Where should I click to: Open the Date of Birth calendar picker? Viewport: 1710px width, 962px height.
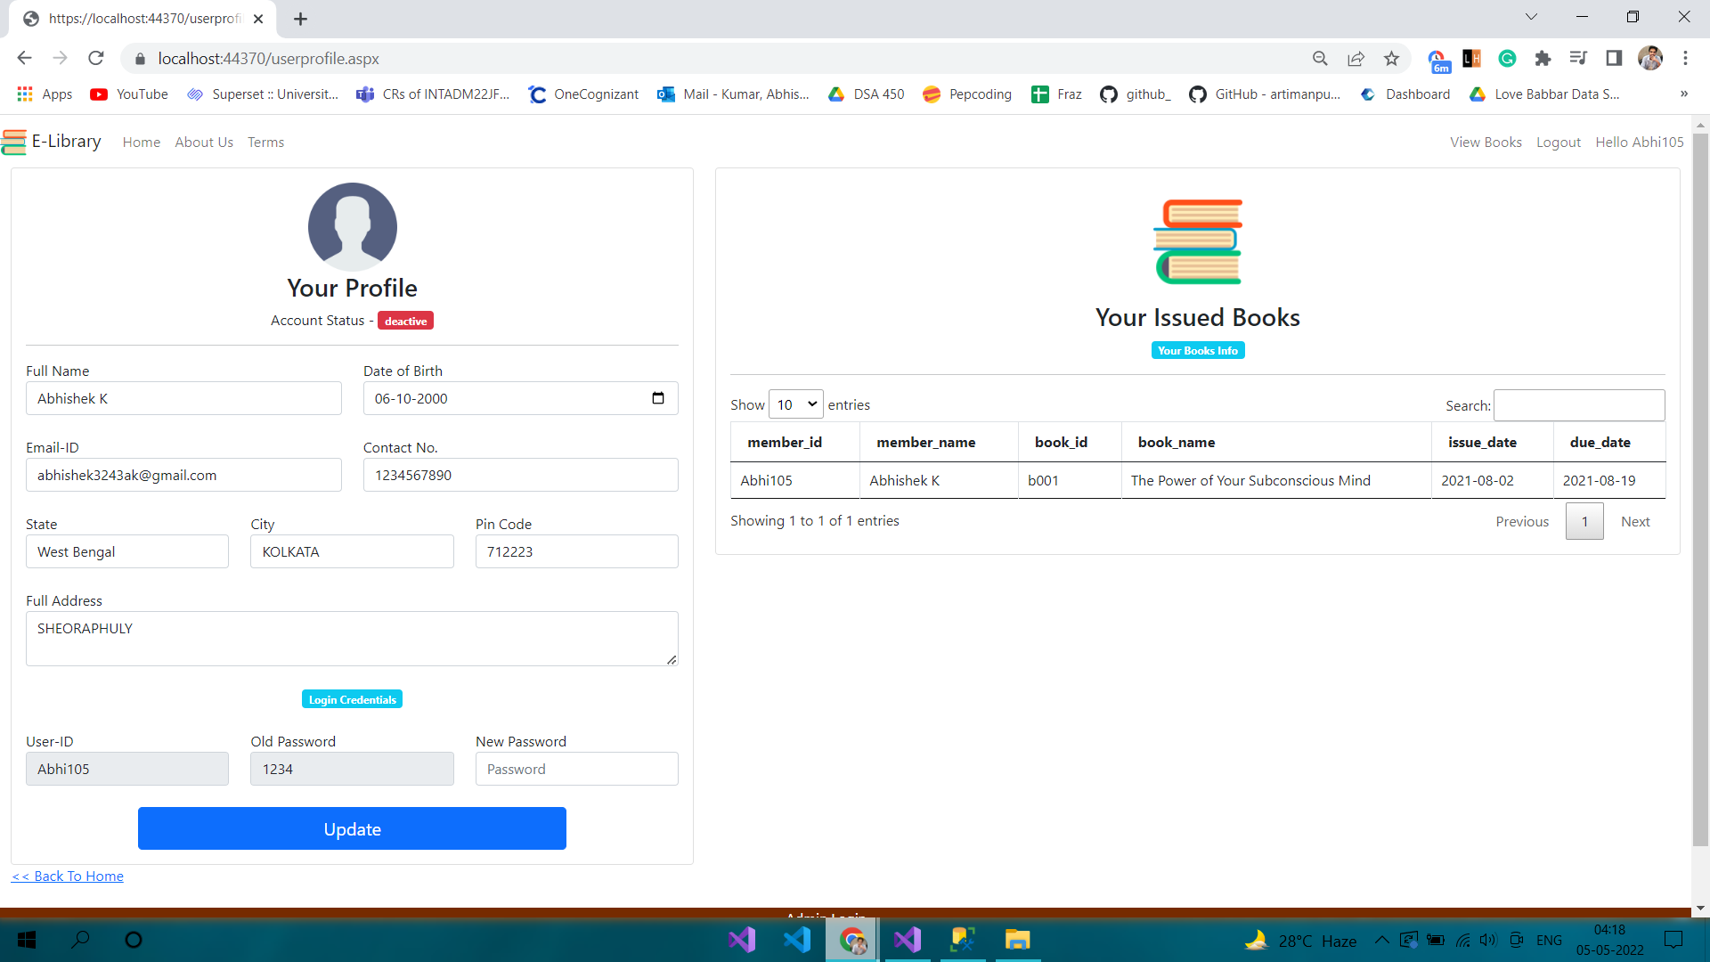point(658,398)
